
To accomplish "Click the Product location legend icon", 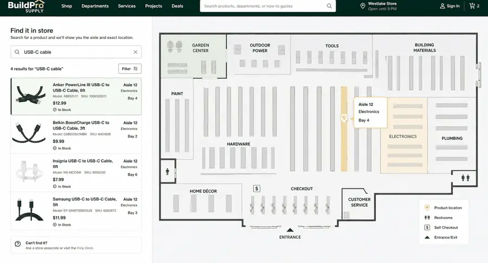I will click(x=427, y=208).
